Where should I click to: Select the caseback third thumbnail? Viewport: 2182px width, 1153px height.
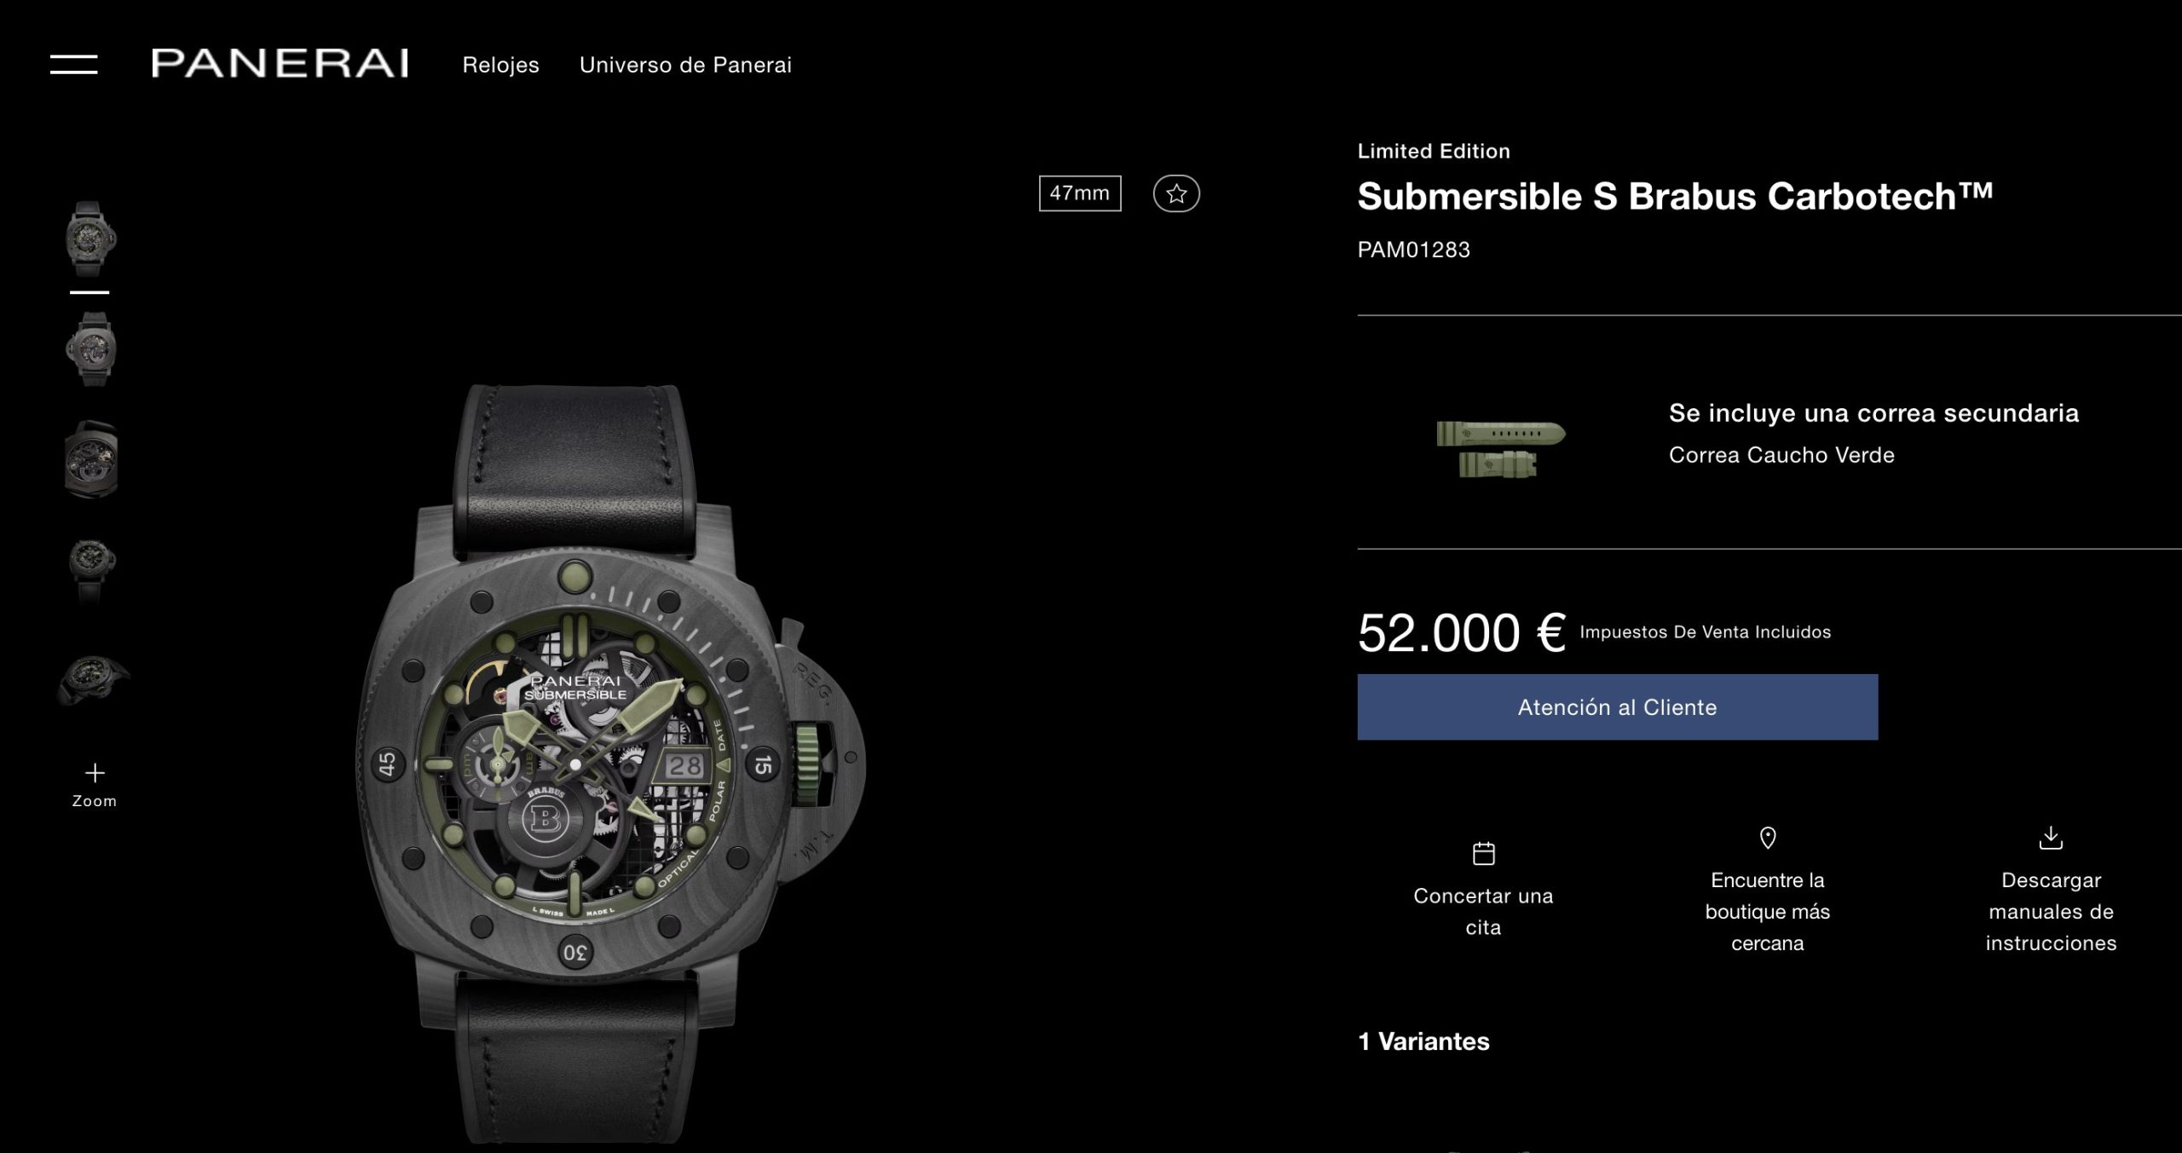(90, 459)
